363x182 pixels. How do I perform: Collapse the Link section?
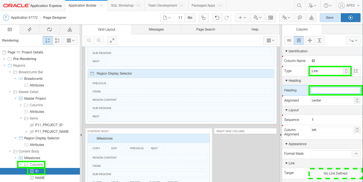coord(286,163)
